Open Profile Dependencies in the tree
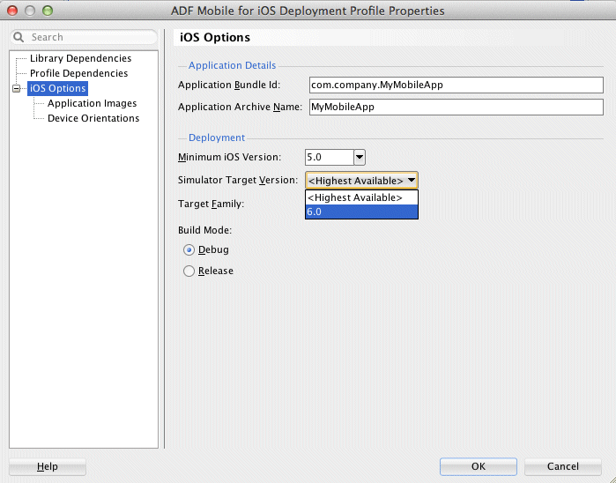The width and height of the screenshot is (616, 483). [78, 73]
